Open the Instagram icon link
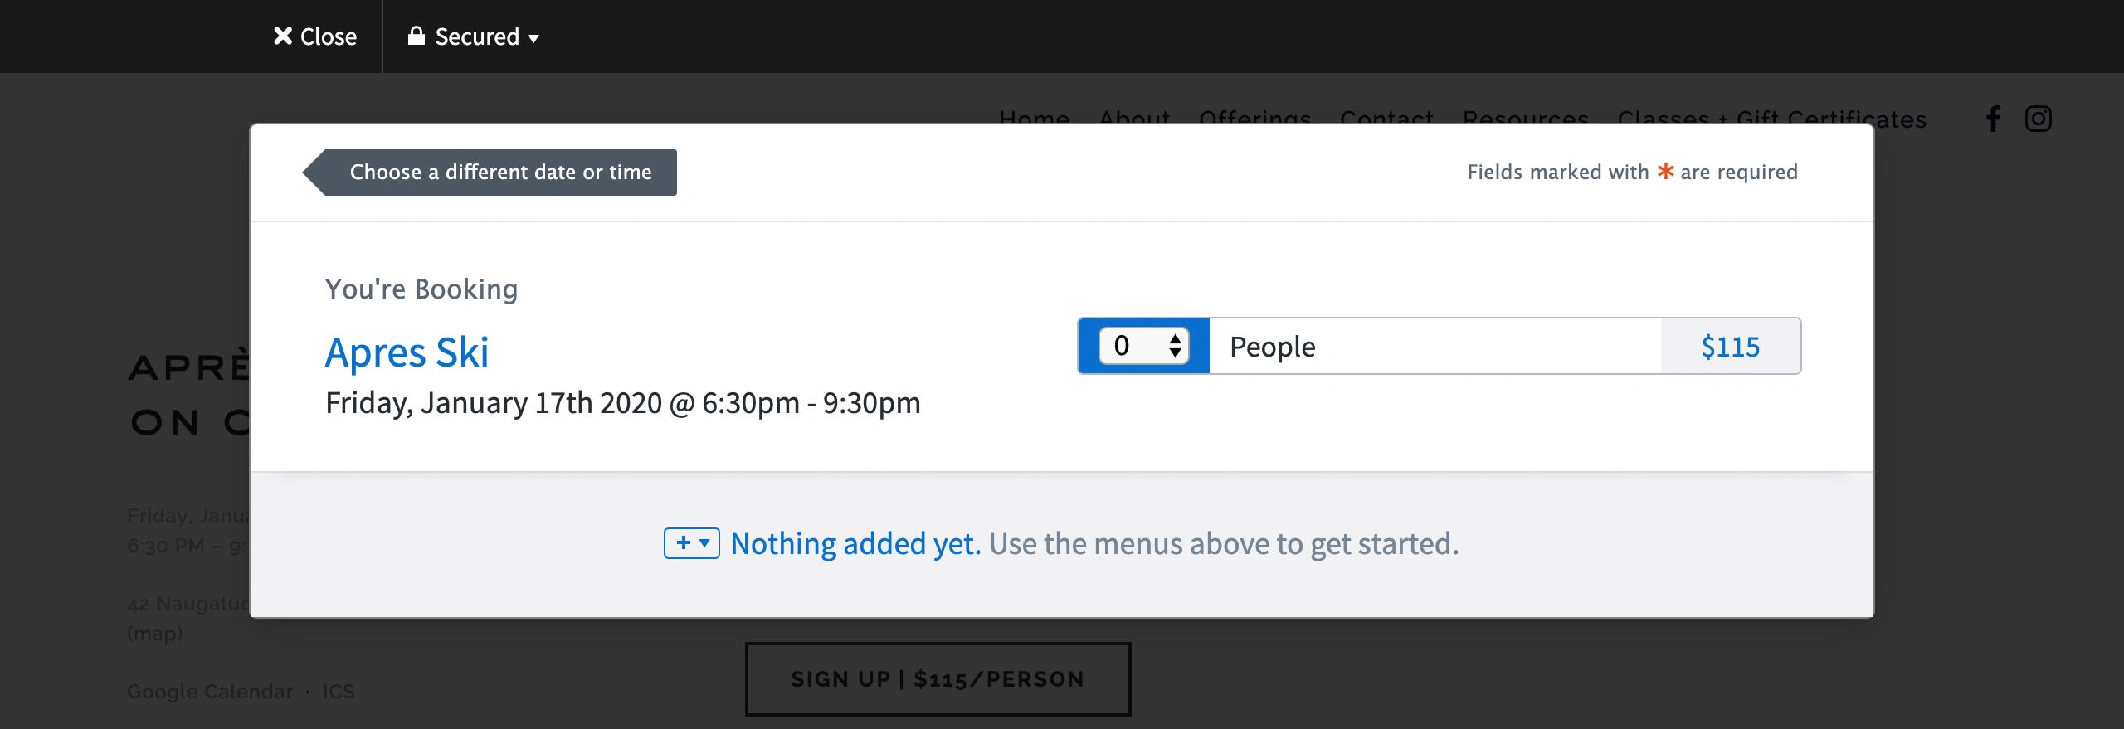This screenshot has height=729, width=2124. tap(2039, 119)
